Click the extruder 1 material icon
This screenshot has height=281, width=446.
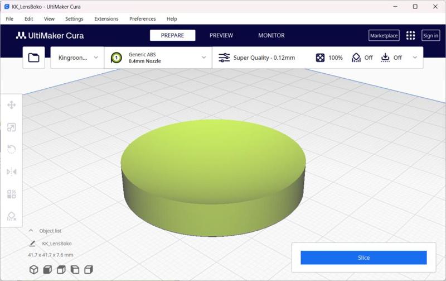pos(116,58)
